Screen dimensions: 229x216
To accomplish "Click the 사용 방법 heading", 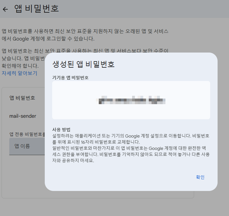I will [61, 129].
